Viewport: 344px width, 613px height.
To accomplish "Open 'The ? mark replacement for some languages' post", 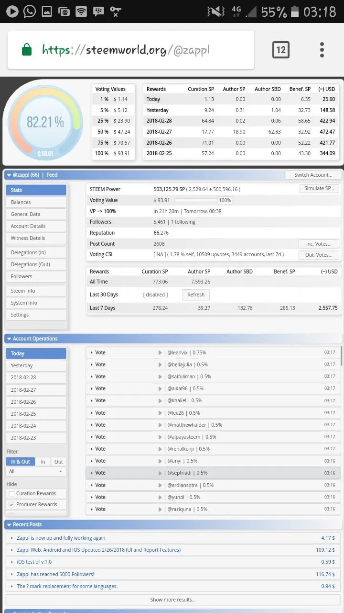I will 67,586.
